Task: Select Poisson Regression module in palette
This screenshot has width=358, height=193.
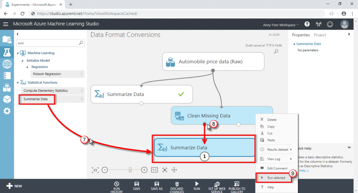Action: (x=57, y=74)
